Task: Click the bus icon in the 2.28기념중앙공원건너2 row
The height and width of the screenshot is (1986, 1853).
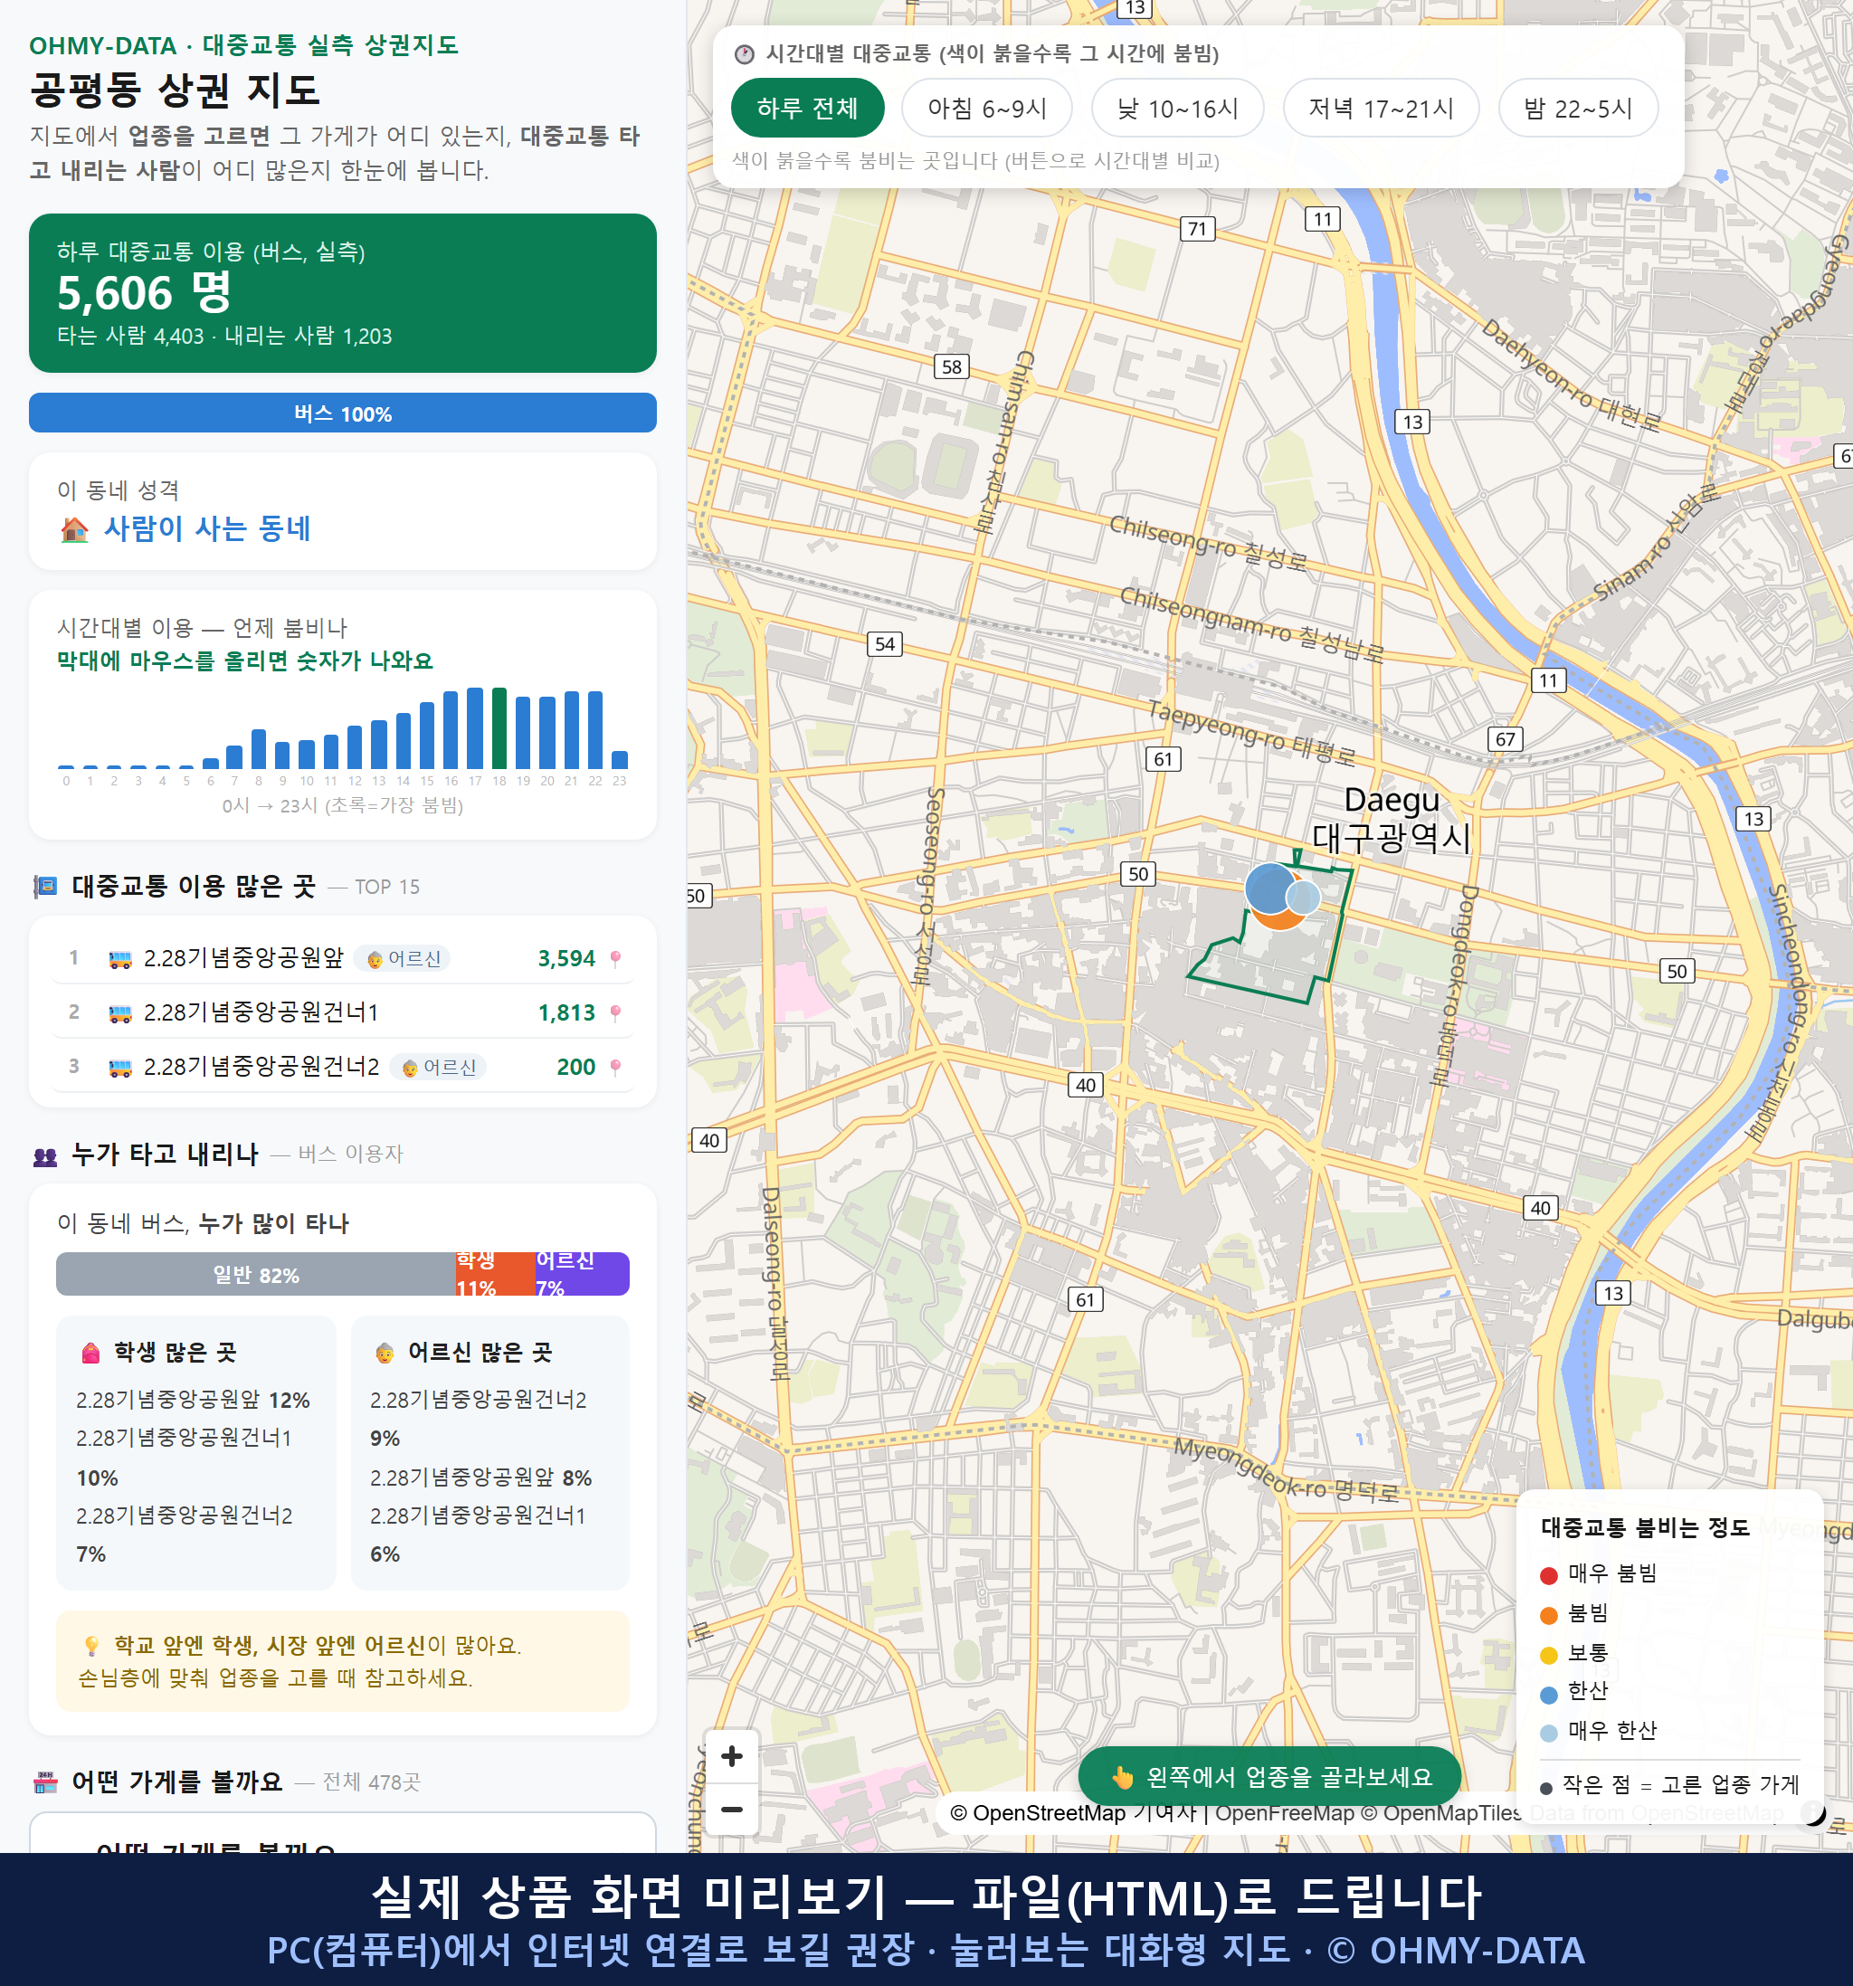Action: click(119, 1067)
